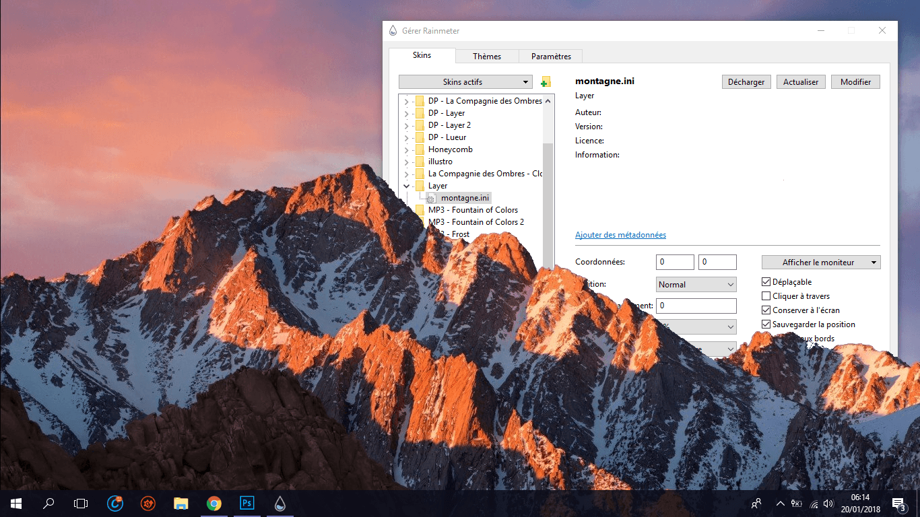Enable the Cliquer à travers checkbox
920x517 pixels.
click(766, 296)
